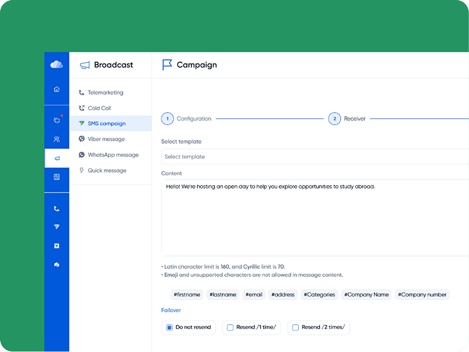Open Telemarketing menu item

111,93
